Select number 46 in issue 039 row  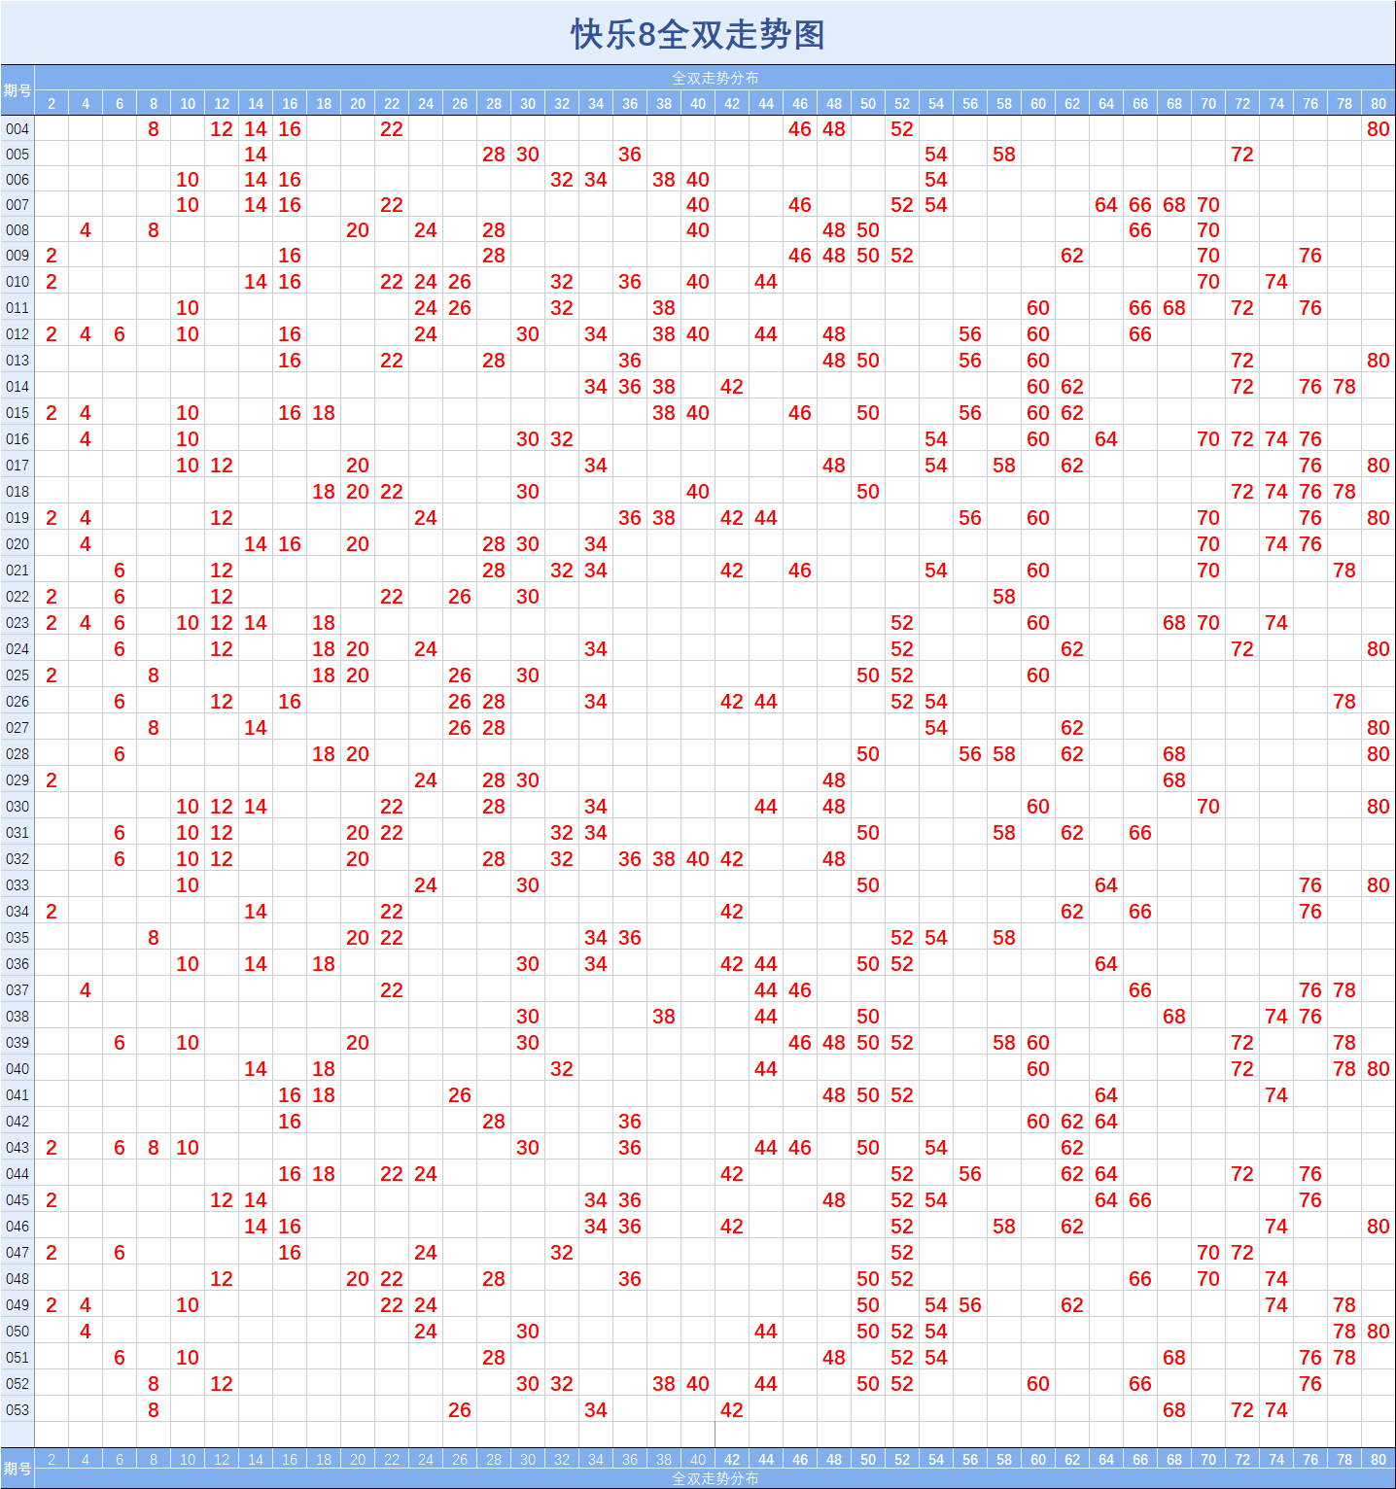coord(800,1042)
